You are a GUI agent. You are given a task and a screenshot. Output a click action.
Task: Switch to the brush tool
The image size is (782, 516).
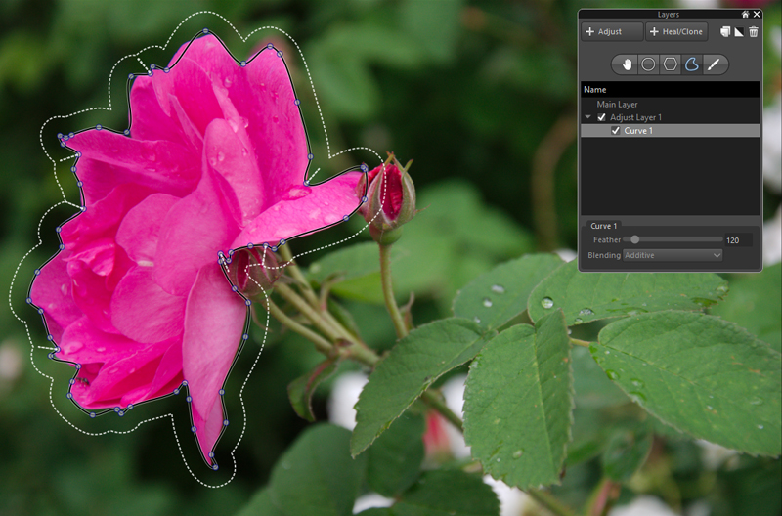(715, 64)
